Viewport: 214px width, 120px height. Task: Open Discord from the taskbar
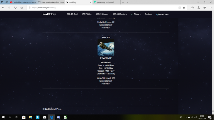click(x=59, y=117)
